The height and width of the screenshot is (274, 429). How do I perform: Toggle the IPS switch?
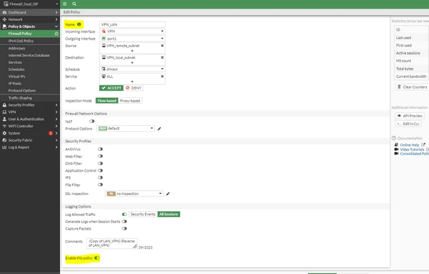tap(100, 177)
